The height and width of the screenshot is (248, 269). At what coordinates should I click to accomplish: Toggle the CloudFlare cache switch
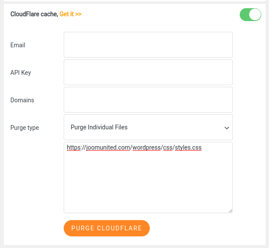point(250,15)
